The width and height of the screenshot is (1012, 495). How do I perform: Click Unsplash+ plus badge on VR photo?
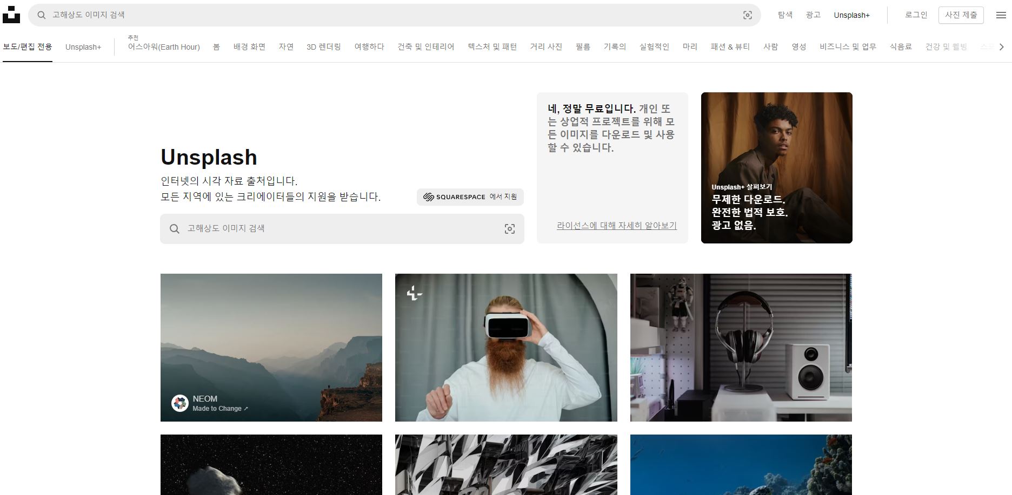point(414,293)
